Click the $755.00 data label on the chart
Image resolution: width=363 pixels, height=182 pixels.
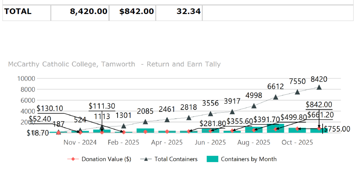(x=337, y=129)
